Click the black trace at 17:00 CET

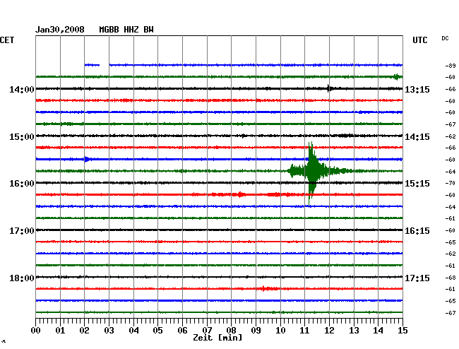(219, 230)
